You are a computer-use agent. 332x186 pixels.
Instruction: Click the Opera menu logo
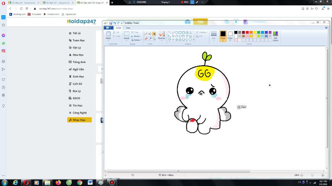click(x=3, y=3)
